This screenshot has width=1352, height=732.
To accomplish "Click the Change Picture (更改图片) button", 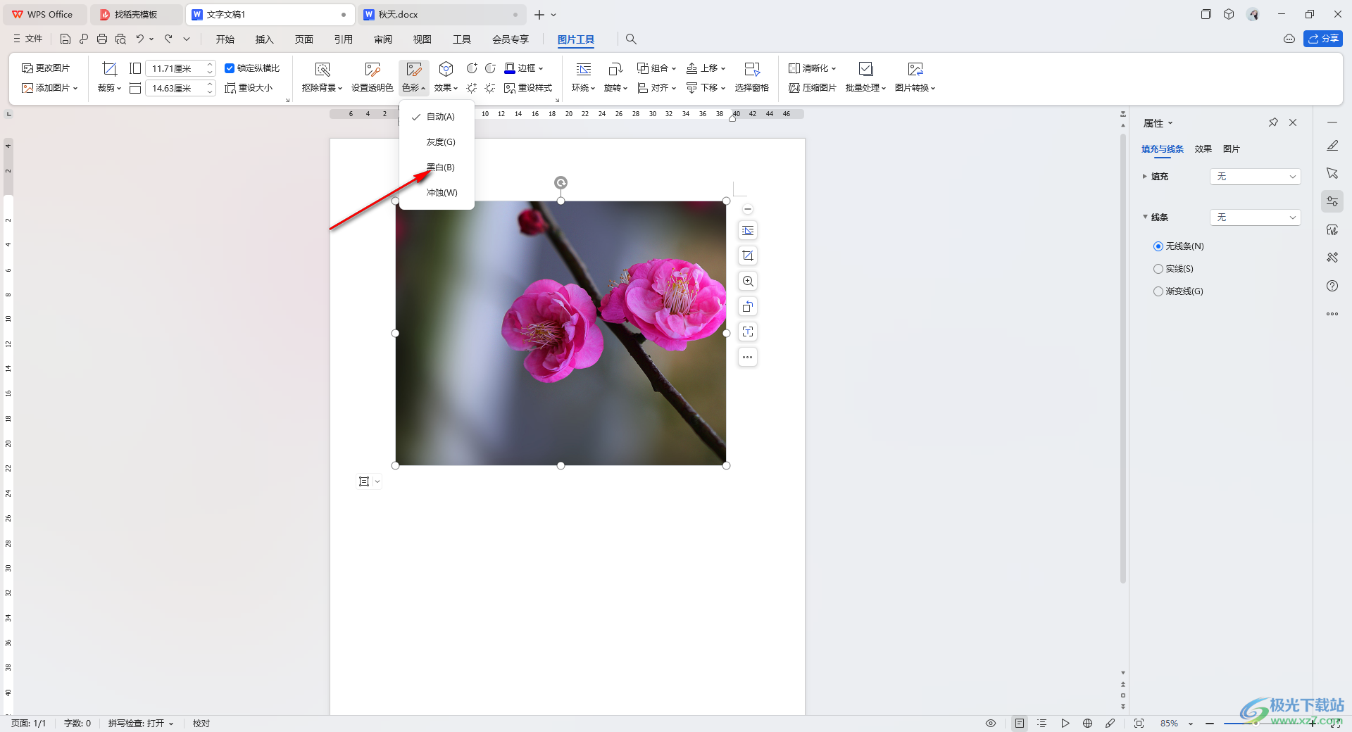I will pos(46,68).
